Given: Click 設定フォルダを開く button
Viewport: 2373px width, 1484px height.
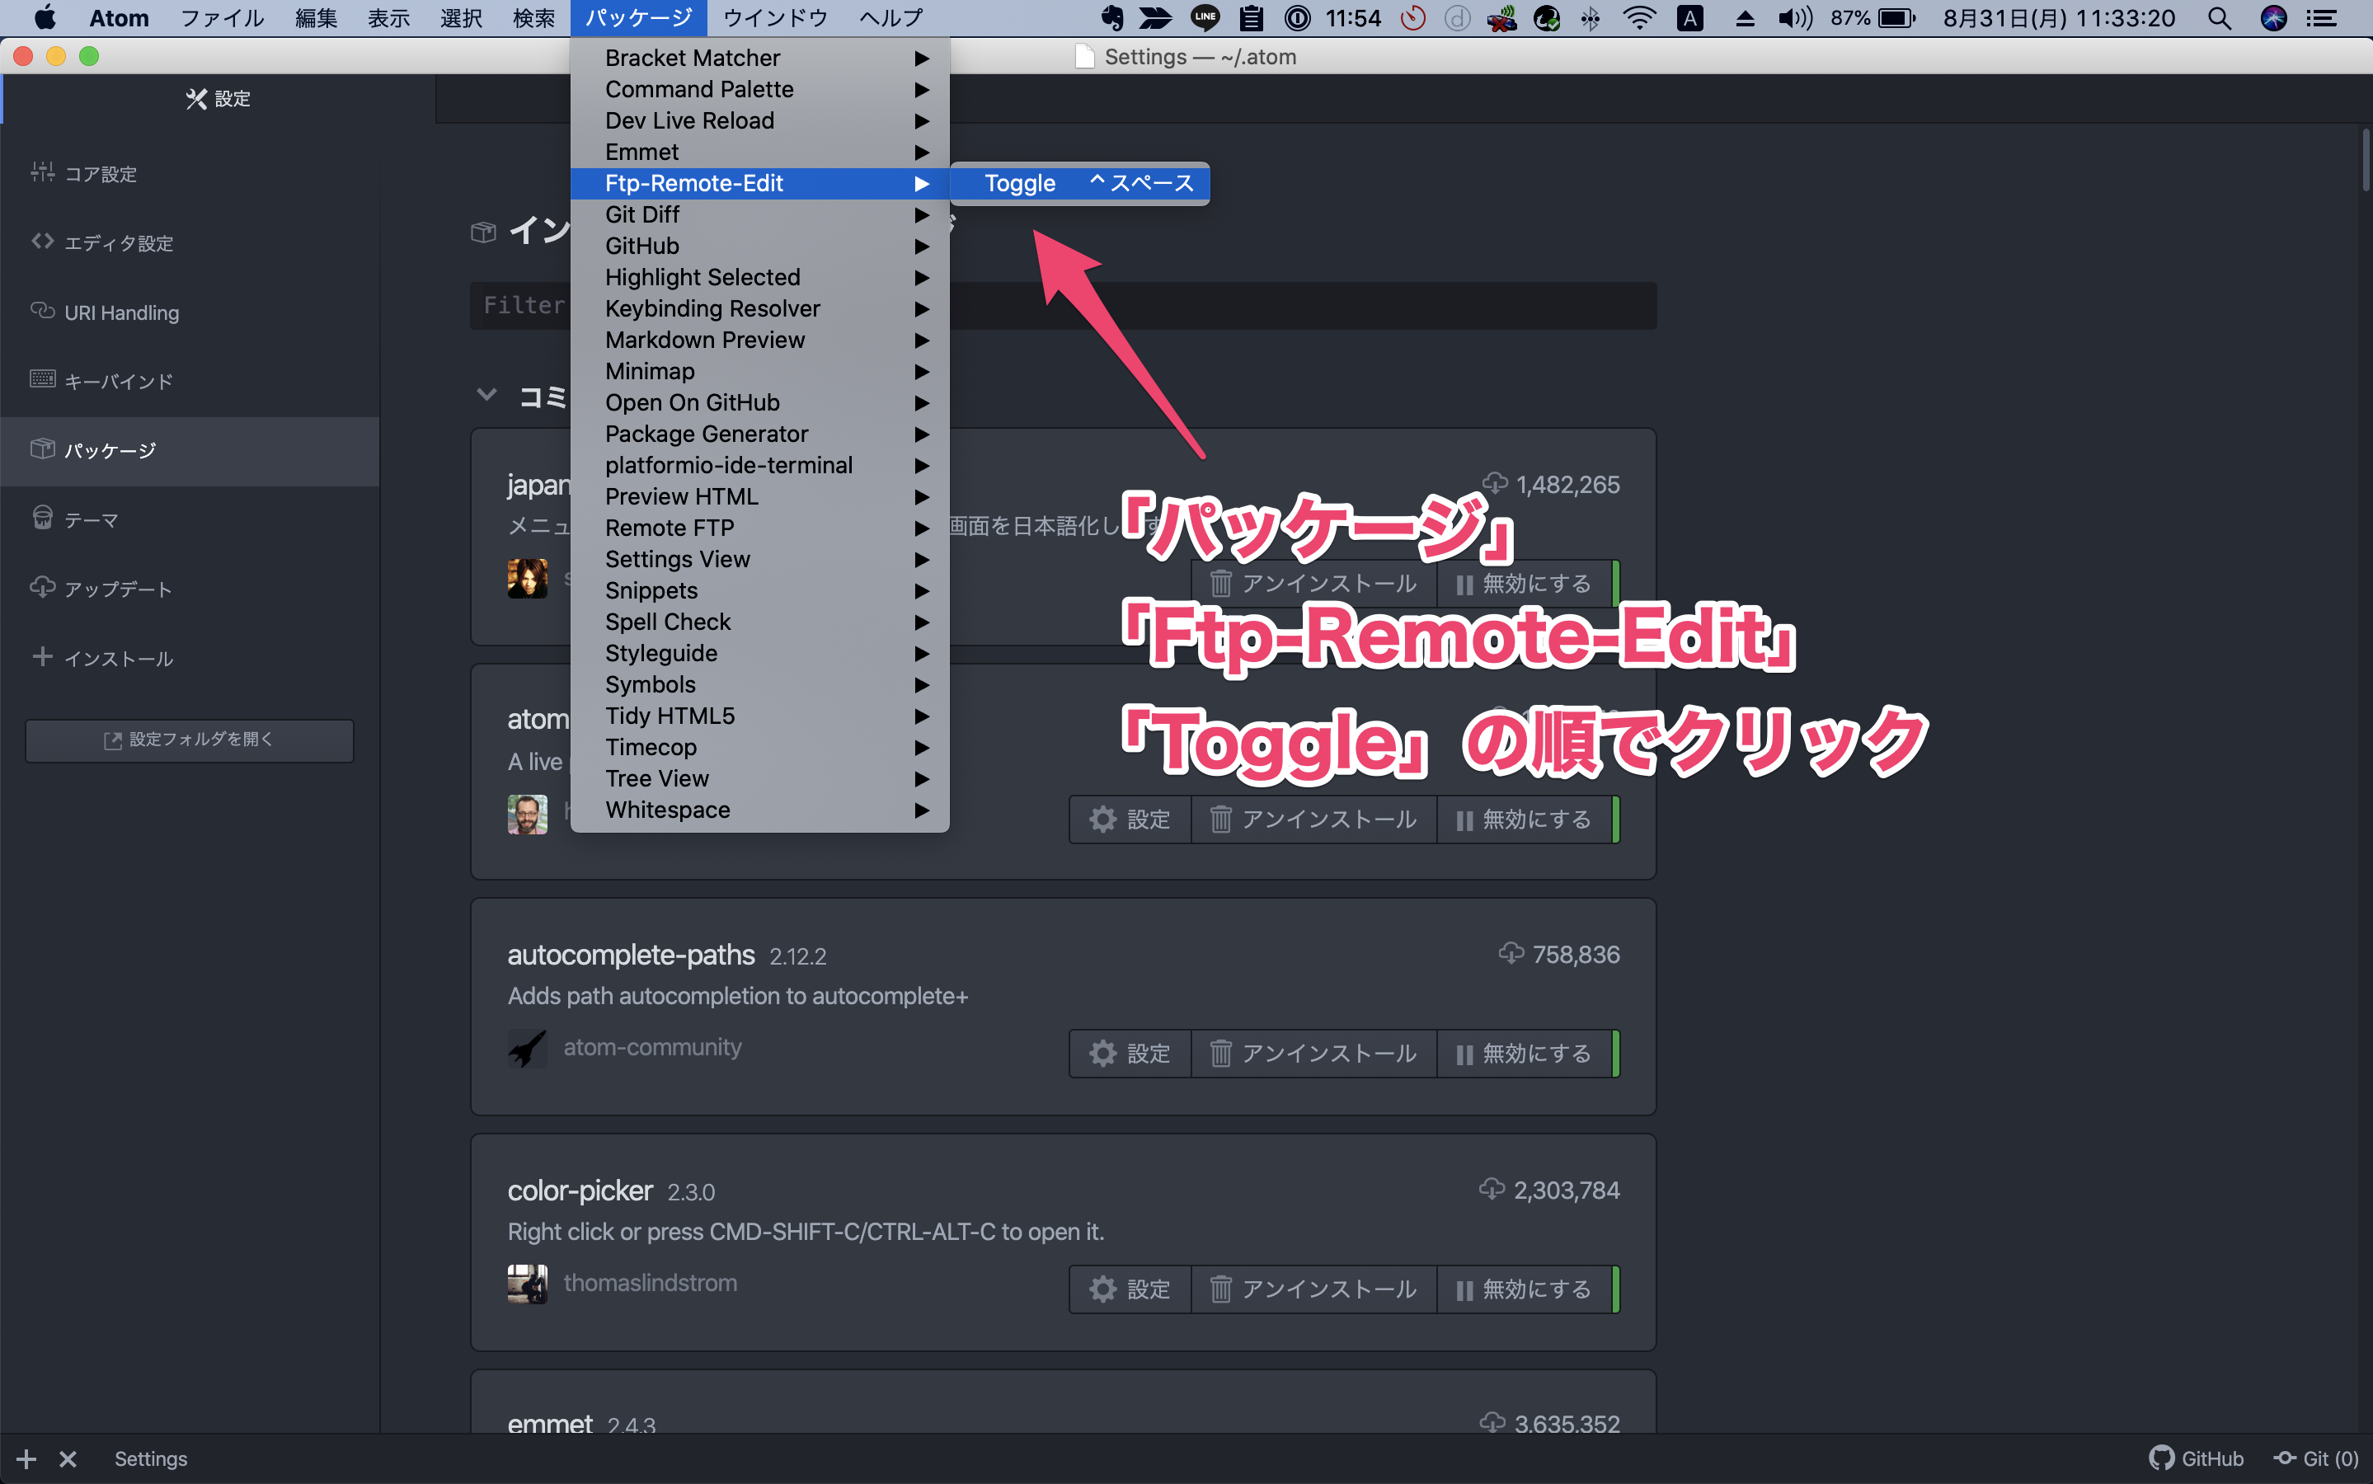Looking at the screenshot, I should click(190, 740).
